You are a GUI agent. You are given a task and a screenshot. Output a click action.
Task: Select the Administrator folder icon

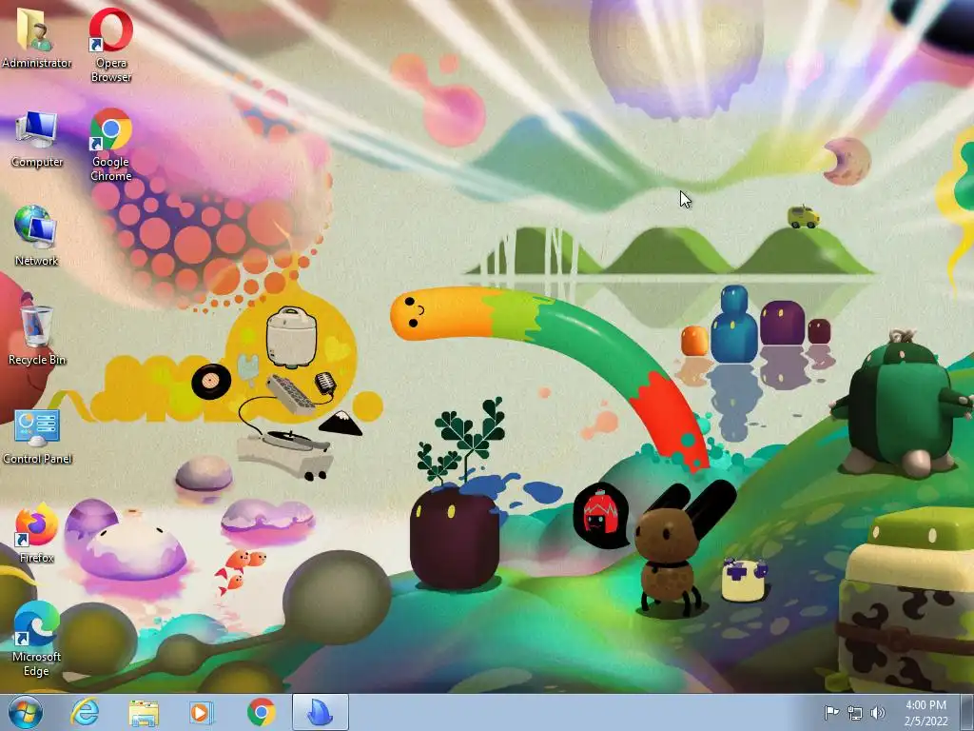click(36, 37)
